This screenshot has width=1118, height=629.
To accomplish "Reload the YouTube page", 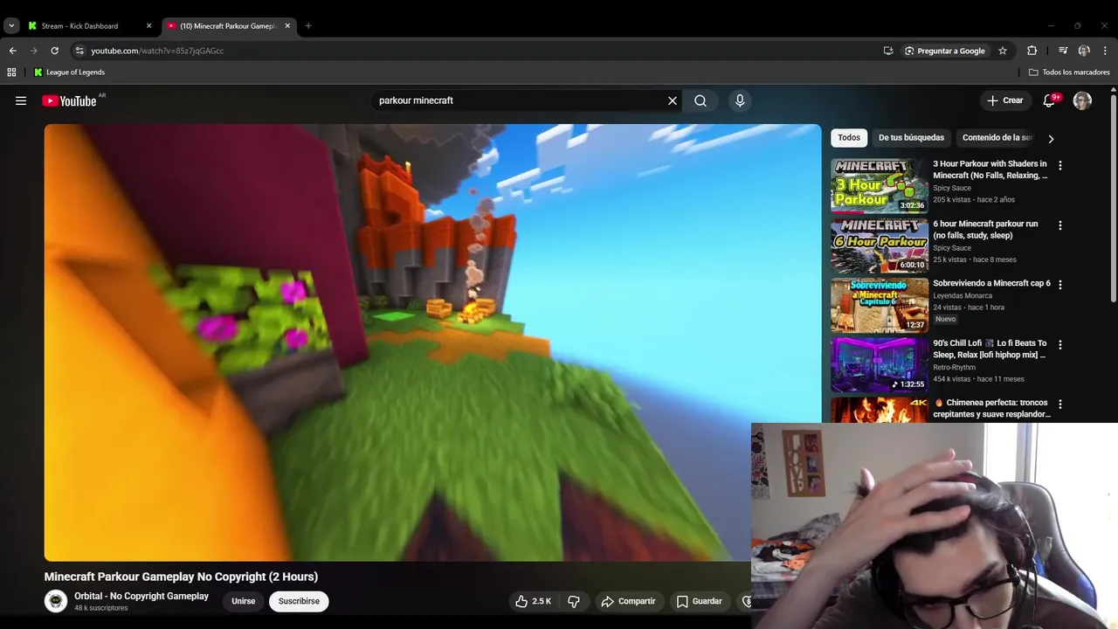I will tap(55, 51).
